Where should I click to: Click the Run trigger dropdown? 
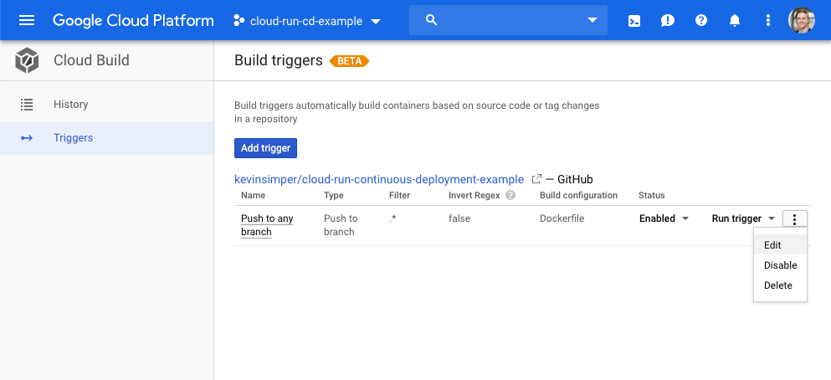point(744,218)
